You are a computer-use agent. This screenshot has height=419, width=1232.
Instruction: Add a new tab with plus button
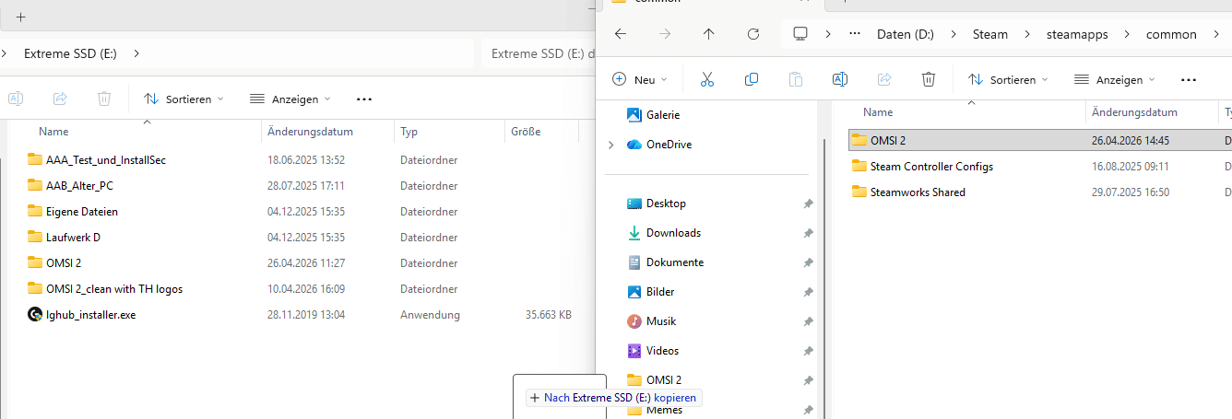20,17
